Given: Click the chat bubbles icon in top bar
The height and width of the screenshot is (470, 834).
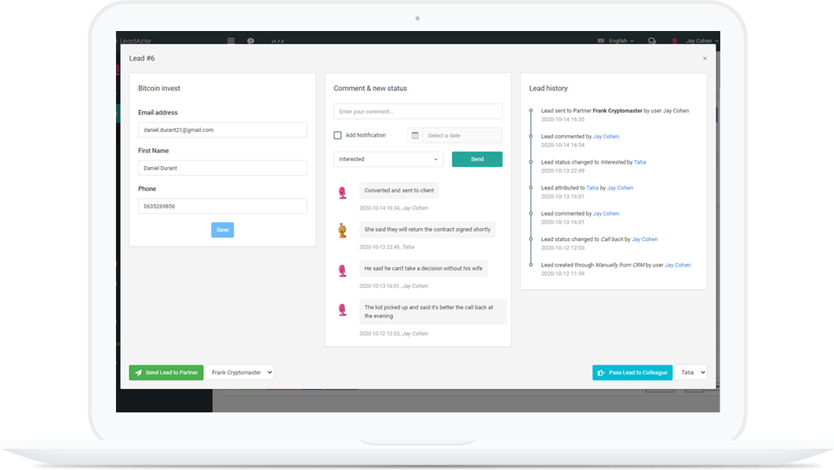Looking at the screenshot, I should click(x=651, y=41).
